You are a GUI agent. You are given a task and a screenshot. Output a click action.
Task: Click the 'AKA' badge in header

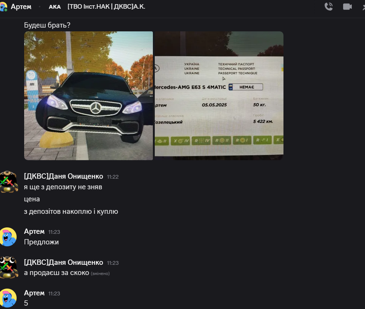[x=55, y=7]
